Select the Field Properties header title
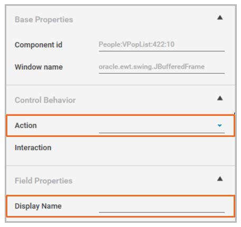Image resolution: width=241 pixels, height=227 pixels. click(44, 181)
